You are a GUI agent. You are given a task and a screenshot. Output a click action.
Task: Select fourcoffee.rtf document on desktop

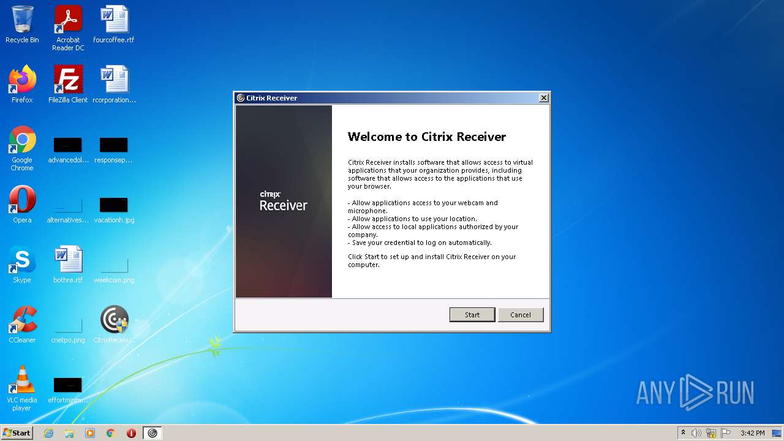coord(114,24)
